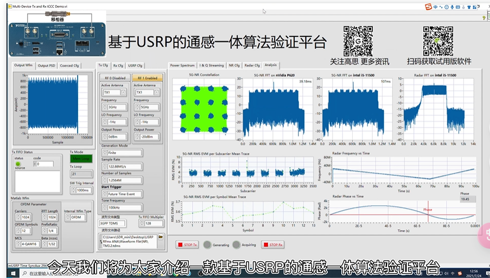Open the Sogou toolbox grid icon
490x278 pixels.
(475, 7)
